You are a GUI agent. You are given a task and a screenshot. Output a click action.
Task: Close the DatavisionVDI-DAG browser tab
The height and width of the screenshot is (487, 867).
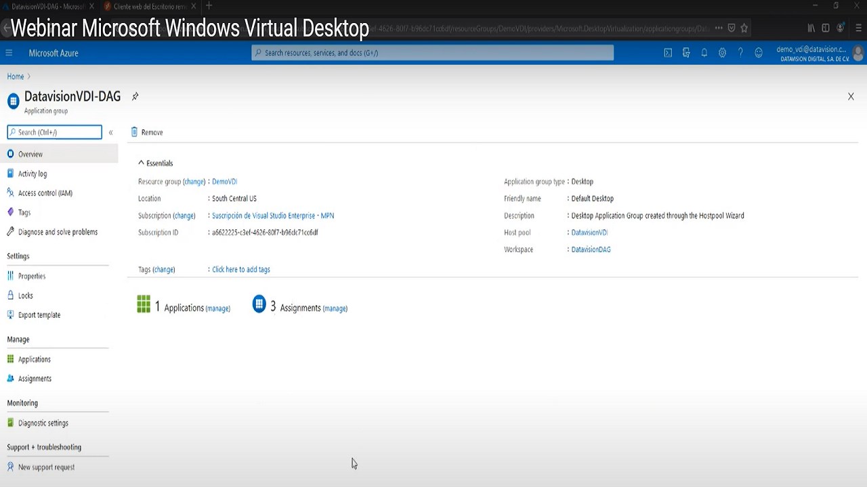91,6
